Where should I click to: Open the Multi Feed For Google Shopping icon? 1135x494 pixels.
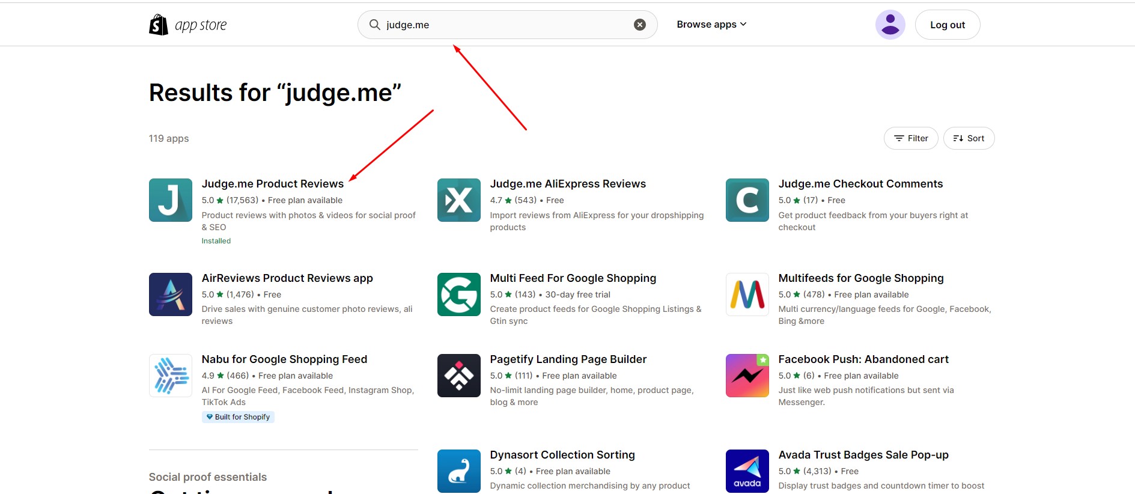click(459, 294)
